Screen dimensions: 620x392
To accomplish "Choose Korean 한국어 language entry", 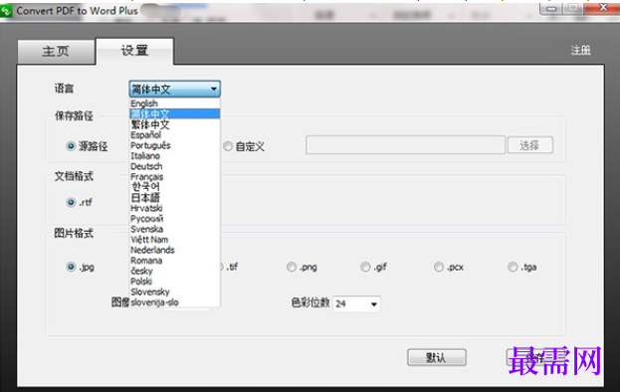I will (x=175, y=187).
